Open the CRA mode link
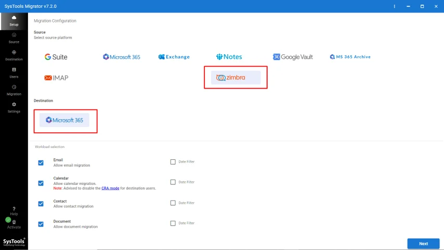The height and width of the screenshot is (250, 444). tap(110, 188)
